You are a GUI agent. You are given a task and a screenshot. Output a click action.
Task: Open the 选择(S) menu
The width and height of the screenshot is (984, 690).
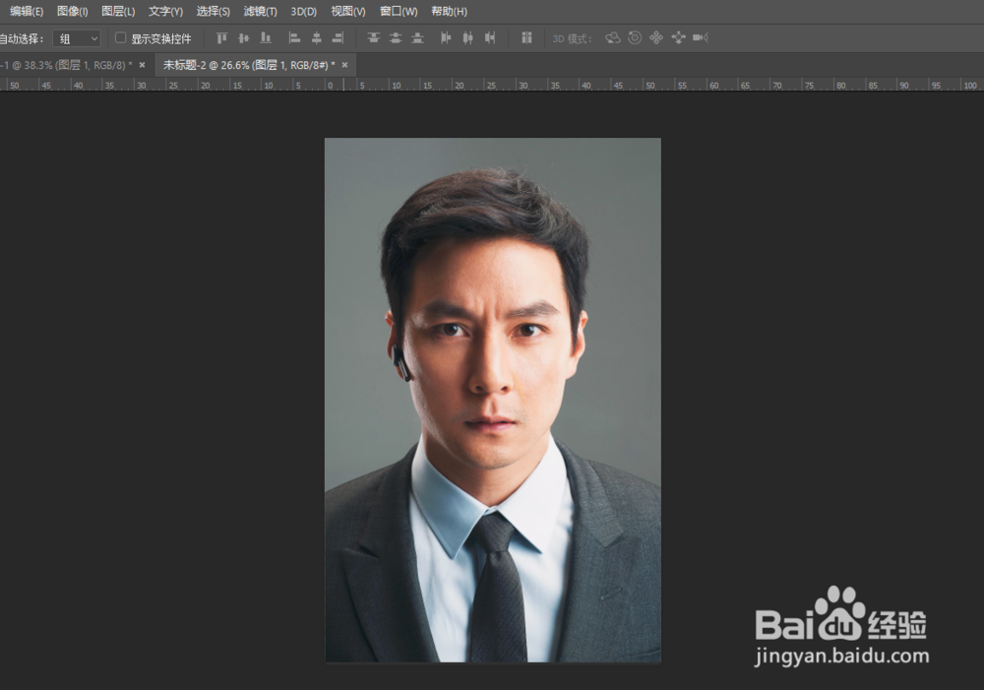[x=213, y=11]
